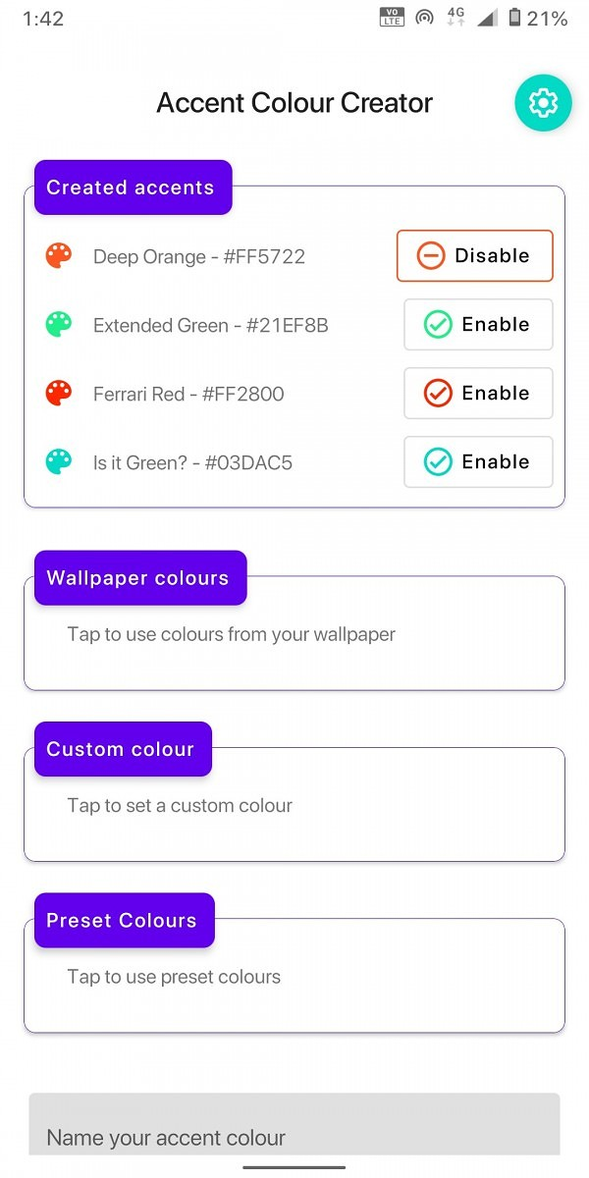589x1178 pixels.
Task: Tap the hotspot icon in the status bar
Action: [424, 18]
